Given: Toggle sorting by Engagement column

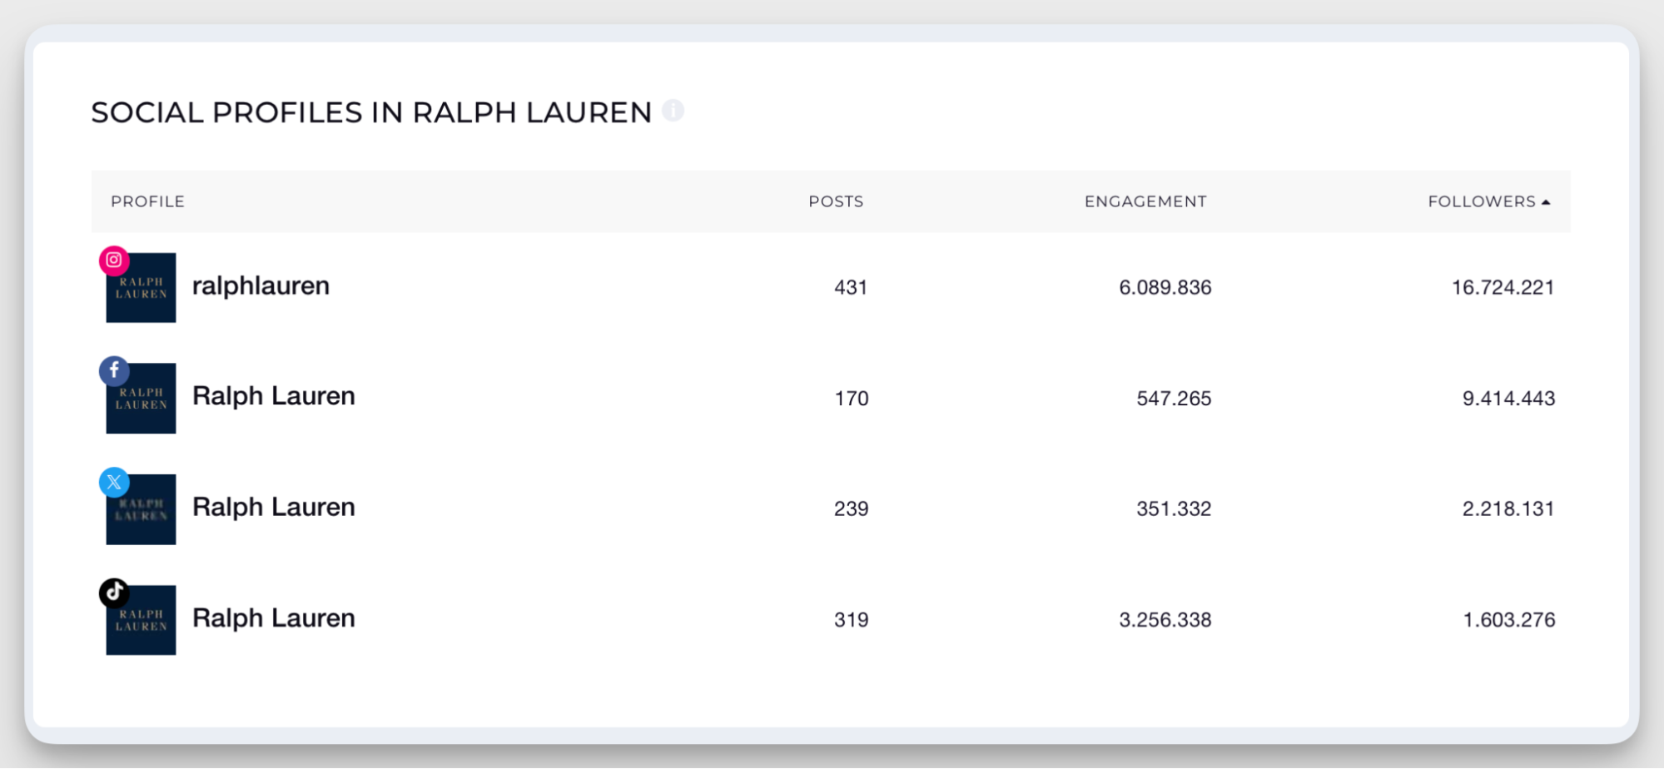Looking at the screenshot, I should tap(1145, 201).
